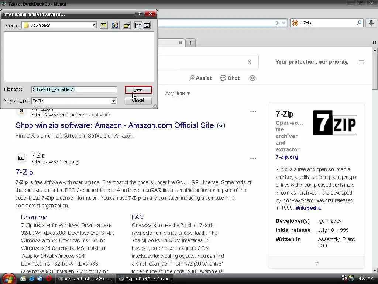The image size is (378, 284).
Task: Expand the Save as type dropdown
Action: tap(114, 101)
